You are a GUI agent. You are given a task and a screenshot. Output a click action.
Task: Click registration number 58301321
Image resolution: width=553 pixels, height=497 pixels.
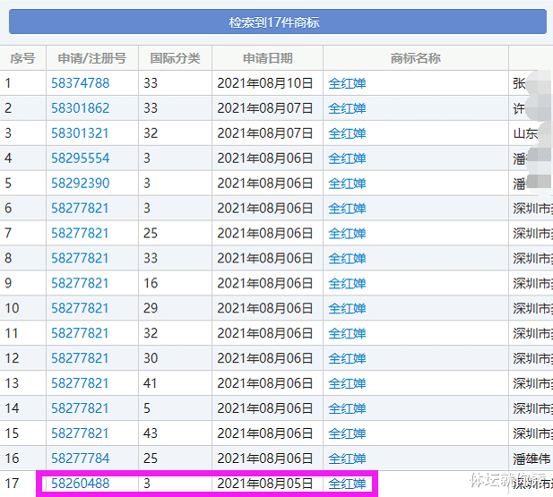(x=80, y=133)
